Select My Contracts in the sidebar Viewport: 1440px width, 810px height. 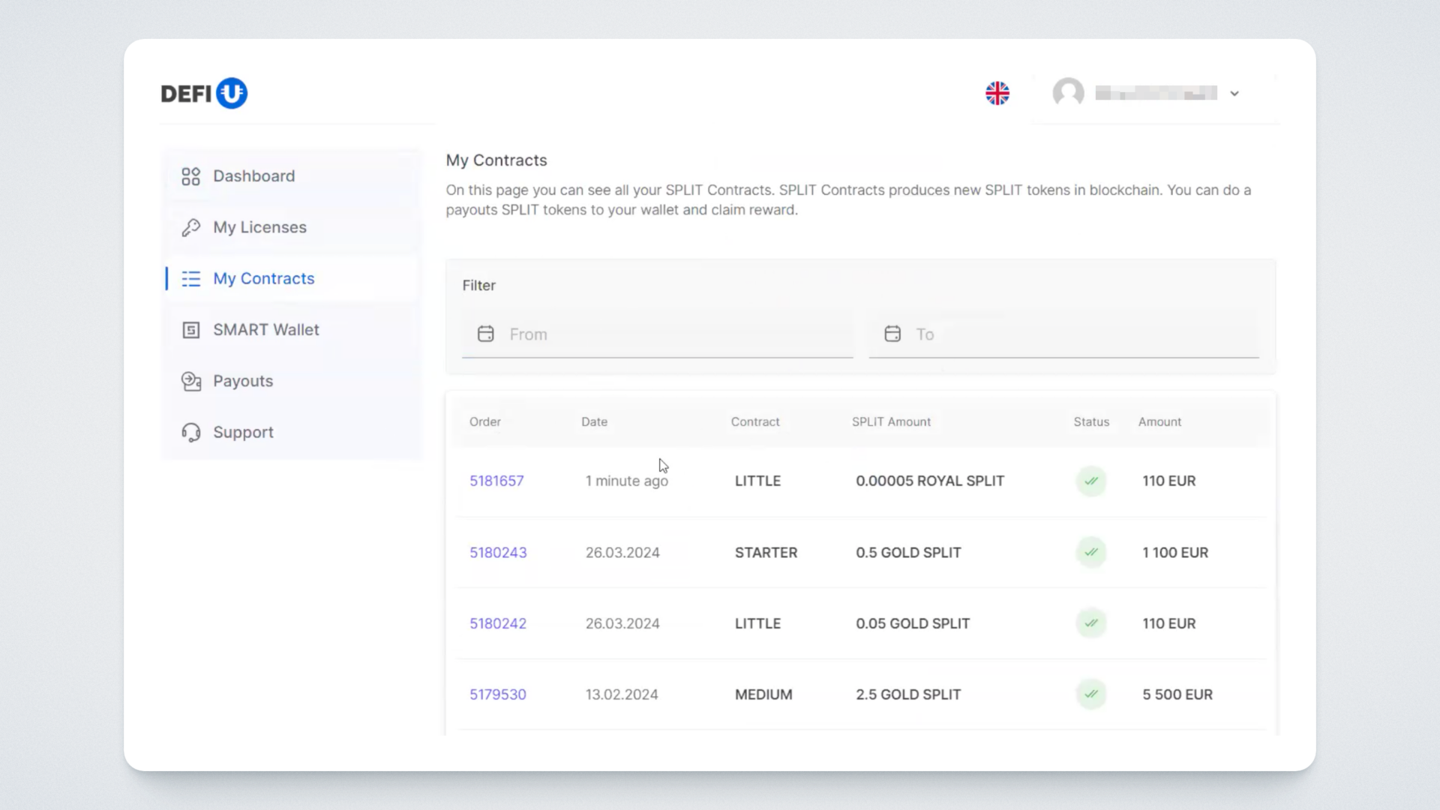pyautogui.click(x=263, y=279)
